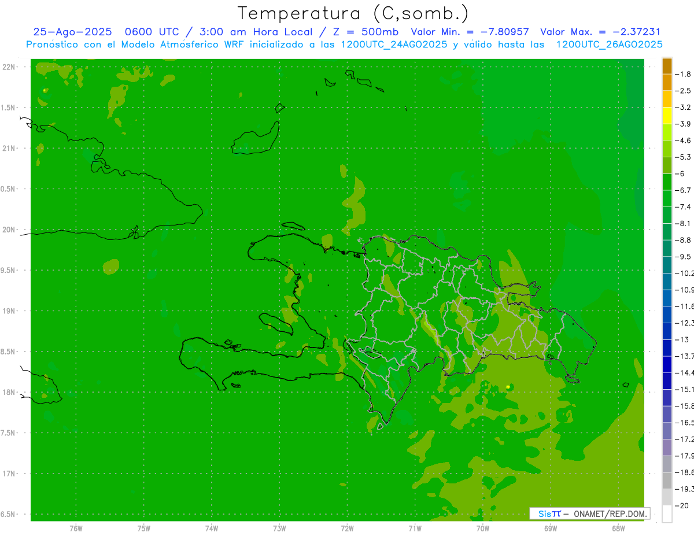Click the -8.1 colorbar label
Viewport: 694px width, 536px height.
pos(682,224)
